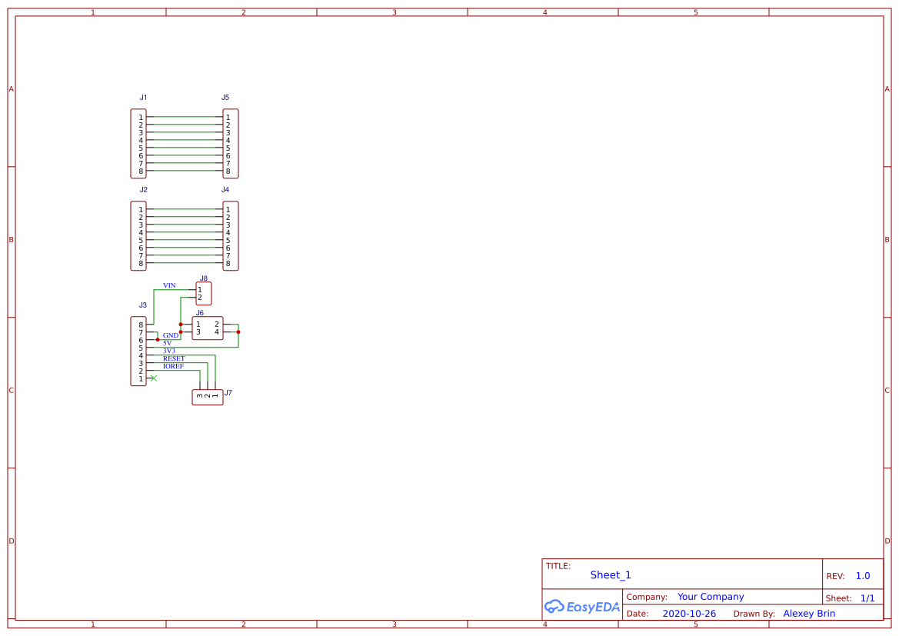Screen dimensions: 899x636
Task: Select the connector symbol J1
Action: click(x=140, y=144)
